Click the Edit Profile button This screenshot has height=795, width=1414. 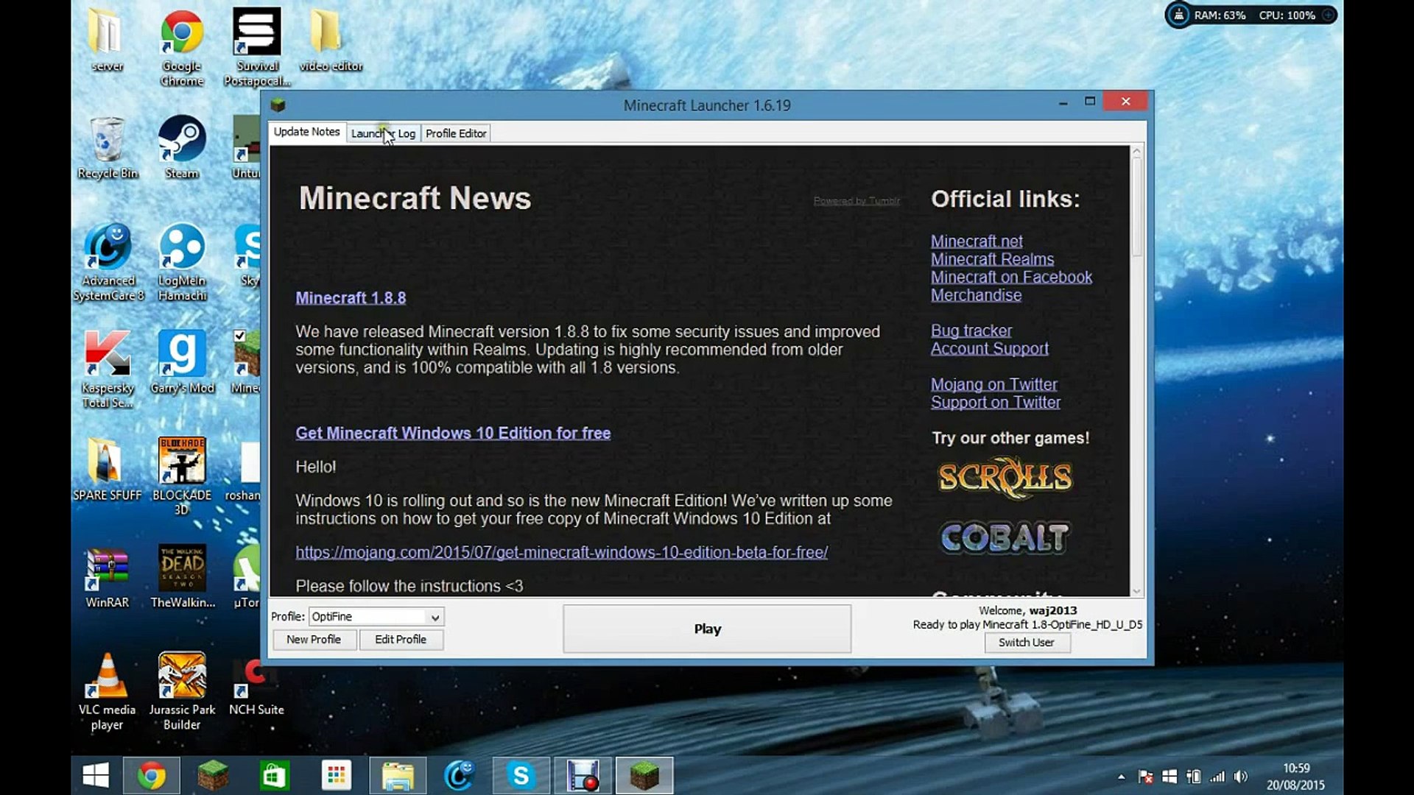pos(401,639)
